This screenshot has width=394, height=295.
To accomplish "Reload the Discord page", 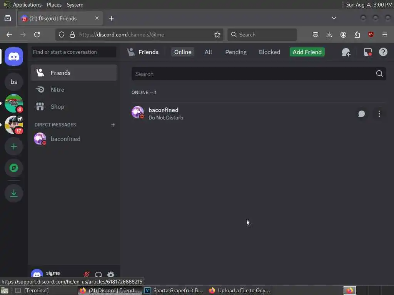I will tap(37, 35).
